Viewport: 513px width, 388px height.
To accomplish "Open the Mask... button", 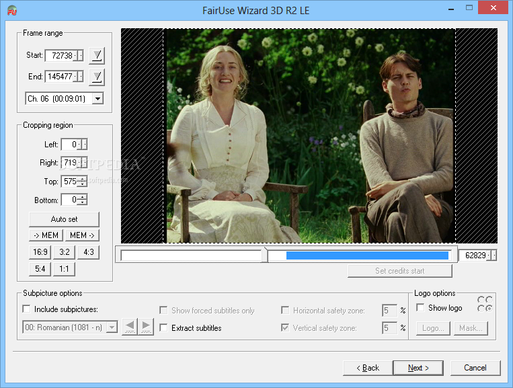I will click(471, 328).
